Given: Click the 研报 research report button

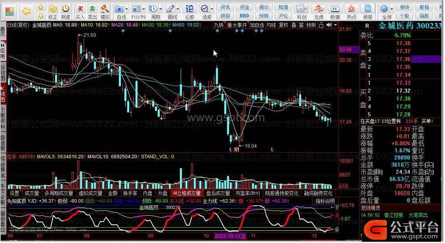Looking at the screenshot, I should [x=225, y=16].
